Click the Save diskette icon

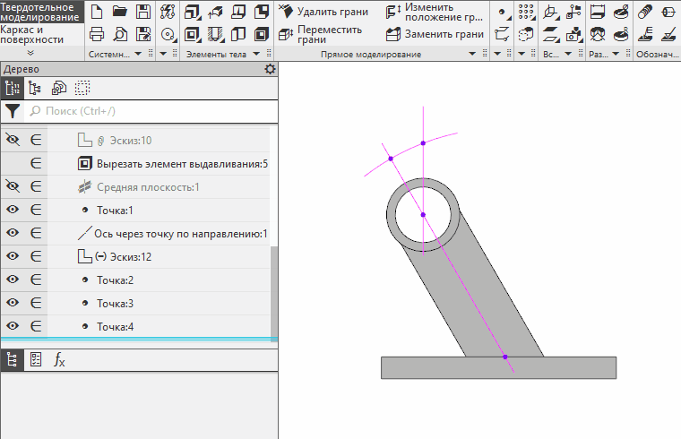pyautogui.click(x=142, y=12)
